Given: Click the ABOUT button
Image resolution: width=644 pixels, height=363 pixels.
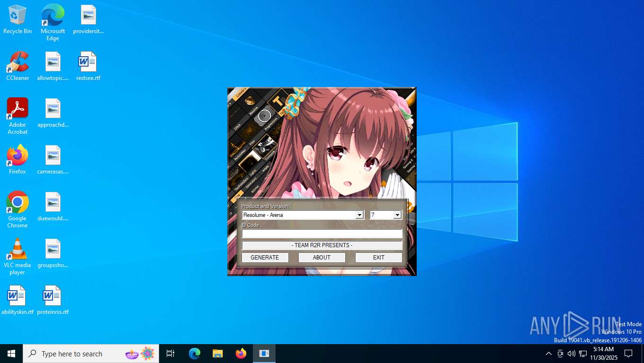Looking at the screenshot, I should pyautogui.click(x=322, y=258).
